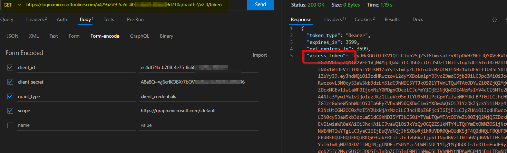Uncheck the client_secret parameter checkbox
This screenshot has height=153, width=507.
[x=10, y=82]
